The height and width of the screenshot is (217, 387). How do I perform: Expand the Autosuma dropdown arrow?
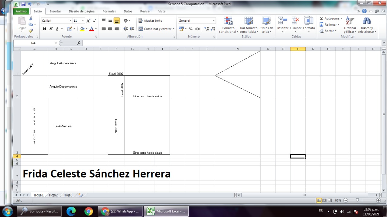[341, 18]
